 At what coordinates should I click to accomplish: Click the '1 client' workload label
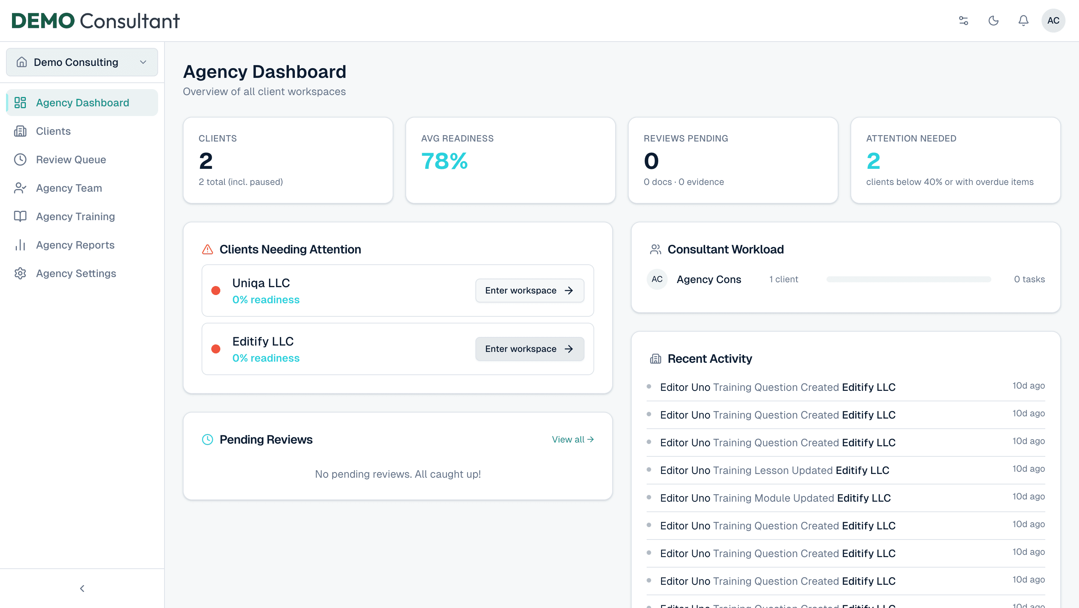tap(783, 279)
